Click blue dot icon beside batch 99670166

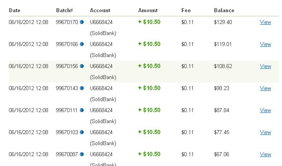pyautogui.click(x=82, y=44)
